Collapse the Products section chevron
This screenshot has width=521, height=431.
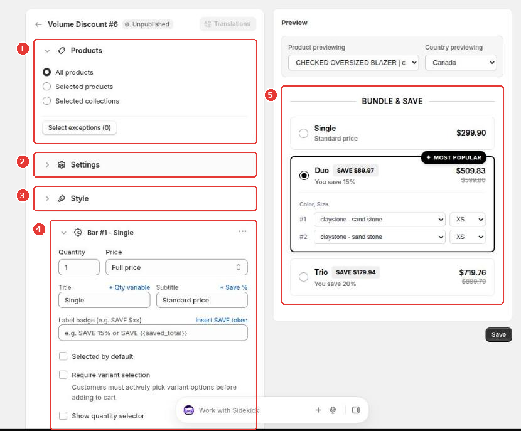coord(47,51)
